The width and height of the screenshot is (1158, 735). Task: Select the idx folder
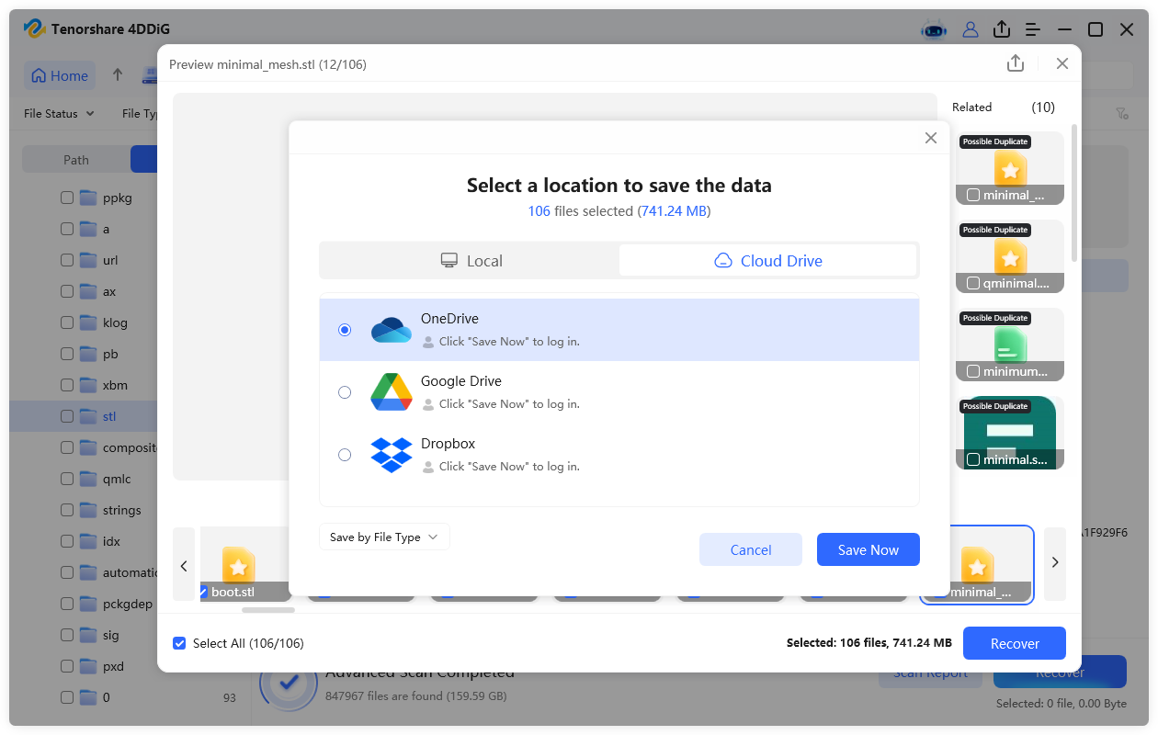coord(111,541)
